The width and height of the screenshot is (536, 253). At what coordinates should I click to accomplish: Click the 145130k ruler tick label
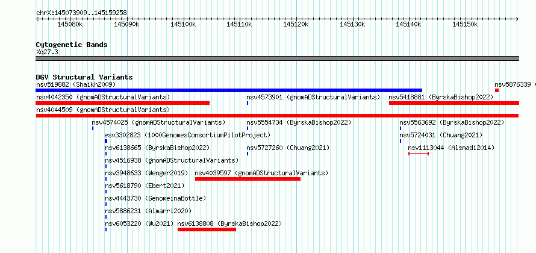pos(352,25)
